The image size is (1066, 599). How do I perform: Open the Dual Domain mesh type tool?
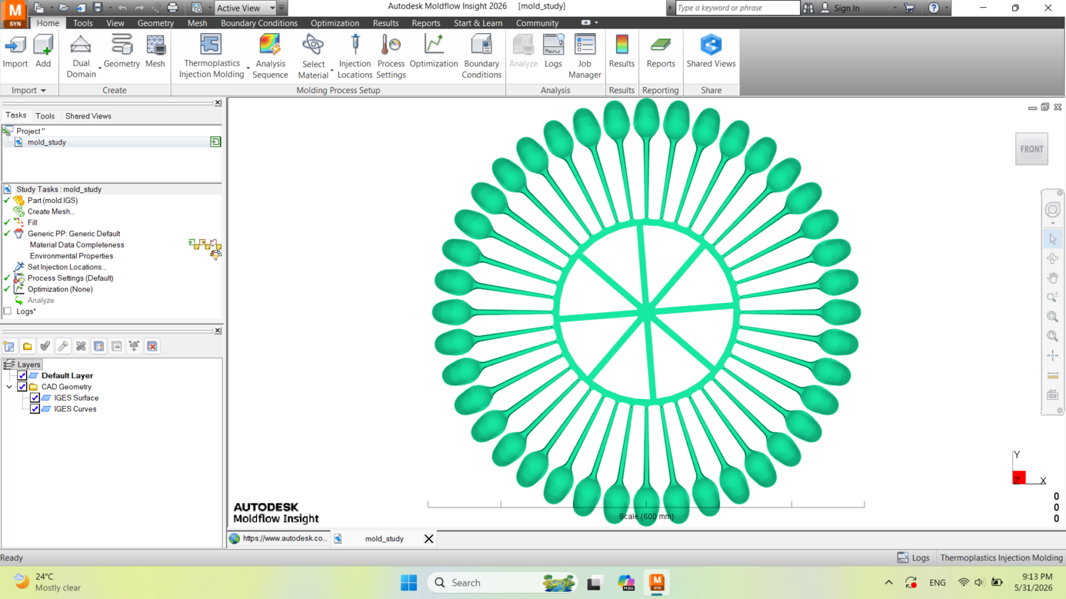pyautogui.click(x=81, y=56)
